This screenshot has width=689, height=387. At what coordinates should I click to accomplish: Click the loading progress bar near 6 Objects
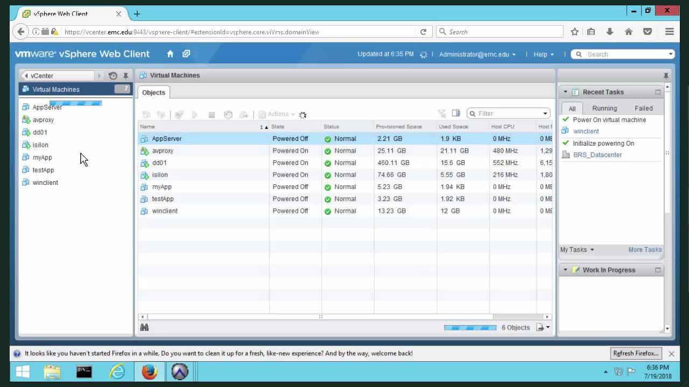pos(470,327)
